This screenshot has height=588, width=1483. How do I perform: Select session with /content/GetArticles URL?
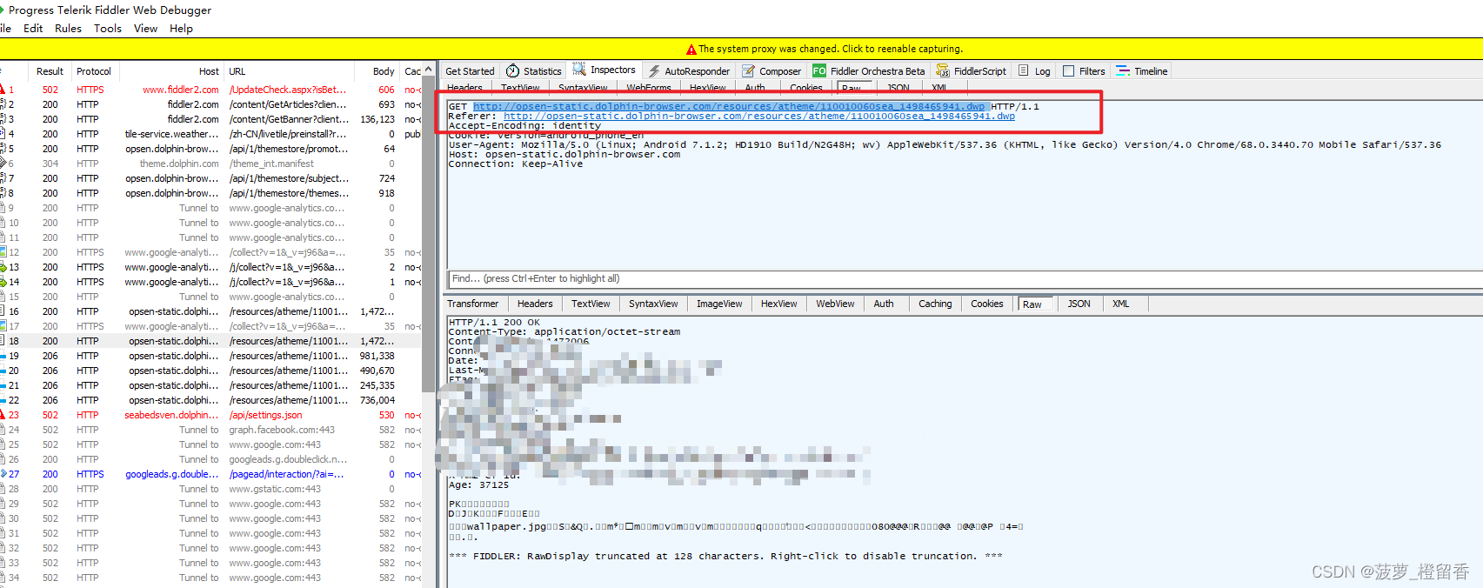pyautogui.click(x=210, y=104)
